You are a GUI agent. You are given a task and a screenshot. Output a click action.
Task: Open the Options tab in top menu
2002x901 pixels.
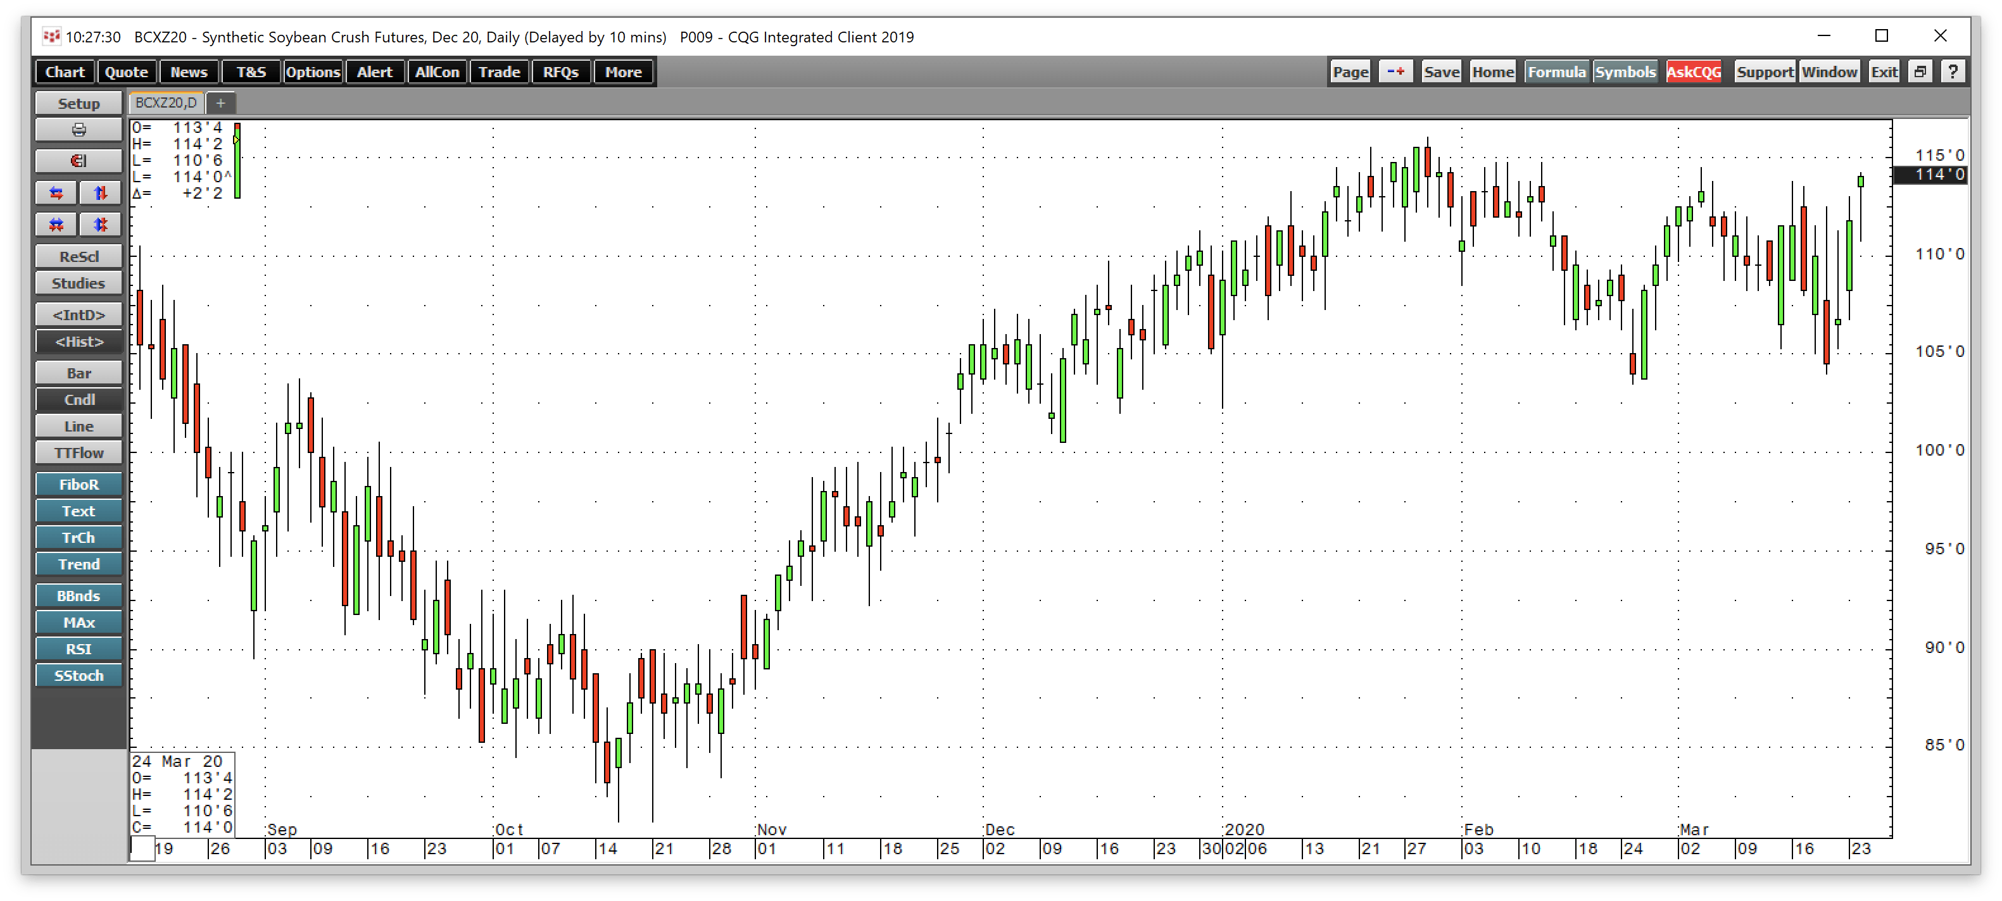tap(312, 71)
